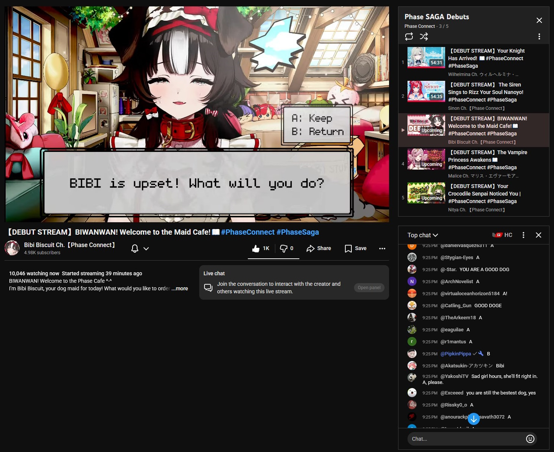
Task: Click @TheArkeem18 username in chat
Action: 458,318
